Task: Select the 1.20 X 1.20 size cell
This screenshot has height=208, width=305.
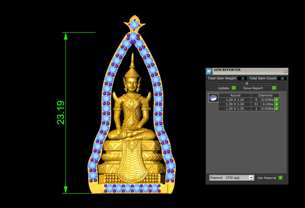Action: point(235,100)
